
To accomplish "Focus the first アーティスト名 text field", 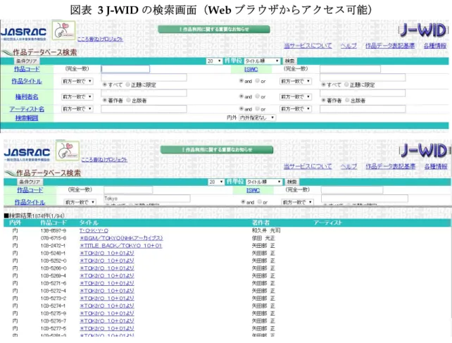I will (x=144, y=108).
